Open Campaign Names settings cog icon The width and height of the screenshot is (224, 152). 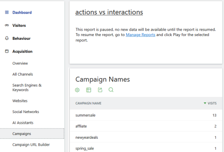point(77,90)
